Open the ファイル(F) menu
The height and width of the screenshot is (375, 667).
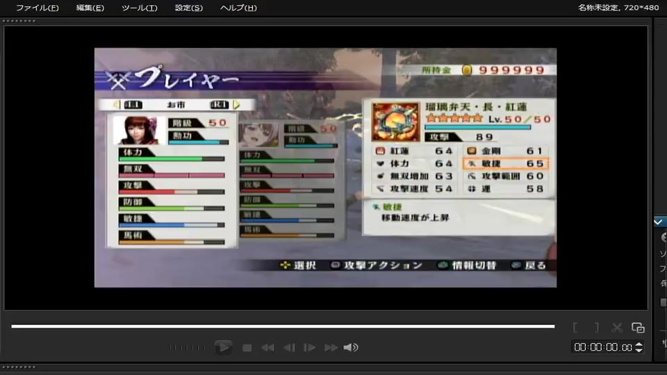click(37, 8)
